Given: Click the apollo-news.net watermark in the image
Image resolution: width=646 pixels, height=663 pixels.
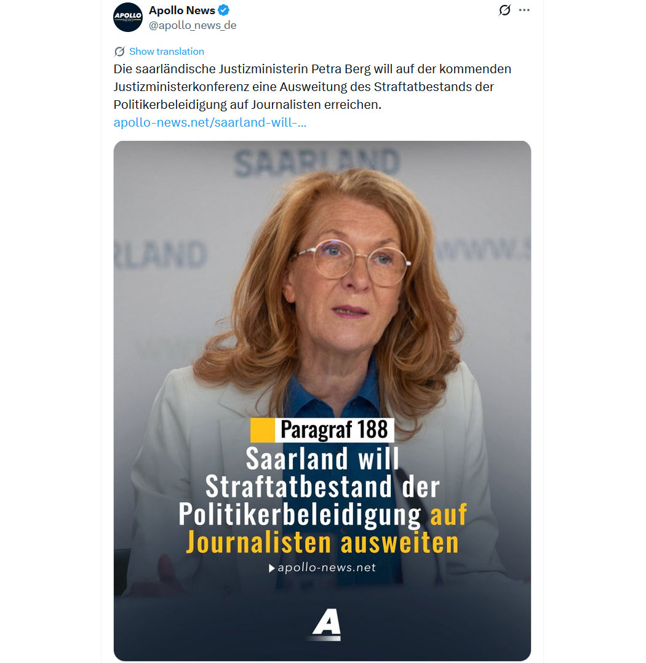Looking at the screenshot, I should tap(327, 568).
